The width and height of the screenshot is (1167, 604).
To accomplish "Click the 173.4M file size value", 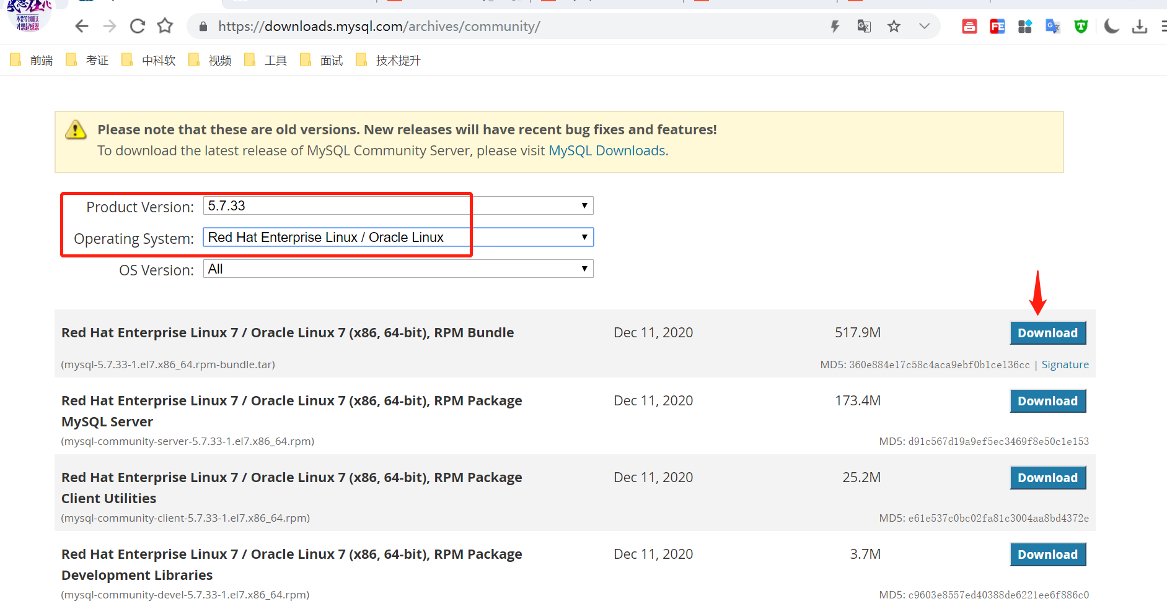I will click(858, 400).
